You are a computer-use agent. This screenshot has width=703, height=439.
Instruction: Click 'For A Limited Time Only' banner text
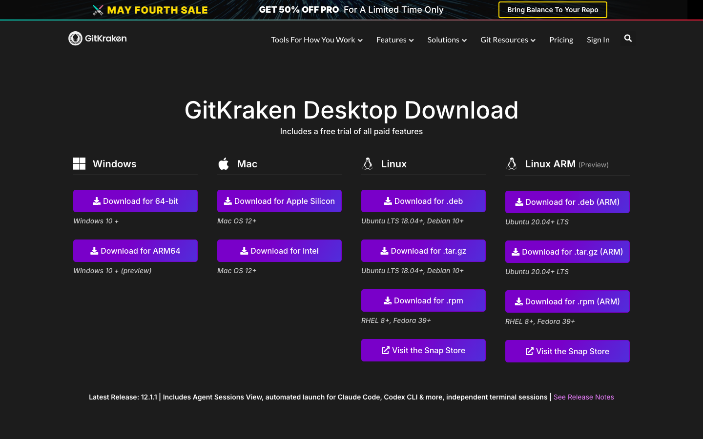tap(393, 10)
